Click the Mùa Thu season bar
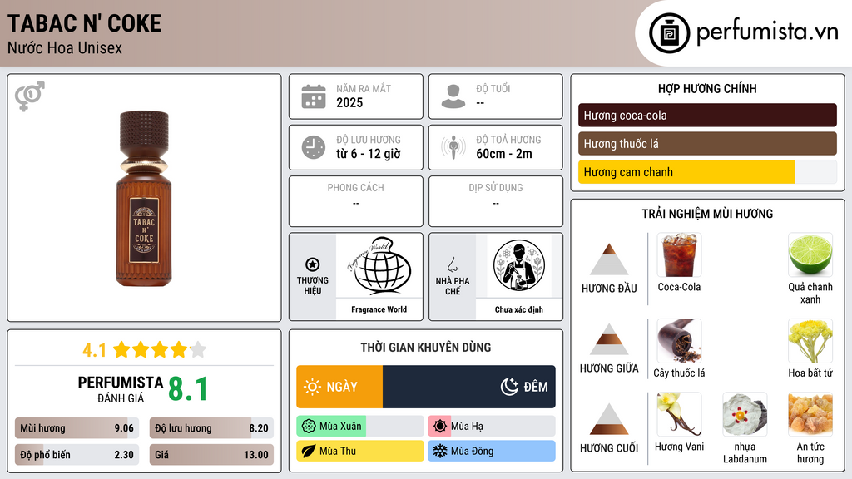Screen dimensions: 852x479 coord(359,451)
